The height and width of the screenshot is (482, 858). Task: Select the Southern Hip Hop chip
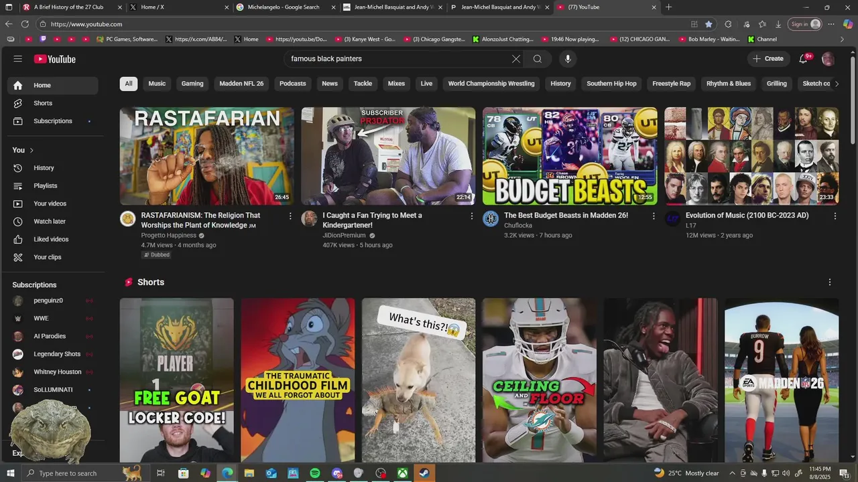click(611, 84)
